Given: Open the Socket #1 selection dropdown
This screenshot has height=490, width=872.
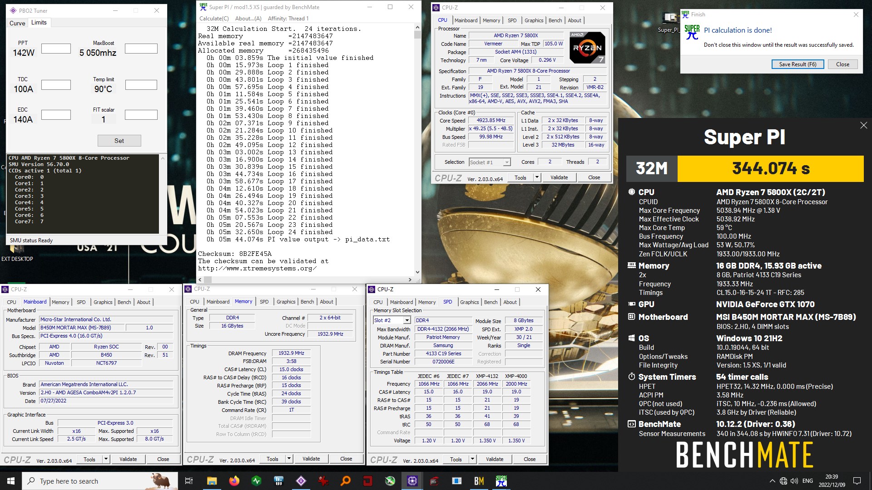Looking at the screenshot, I should pyautogui.click(x=490, y=162).
